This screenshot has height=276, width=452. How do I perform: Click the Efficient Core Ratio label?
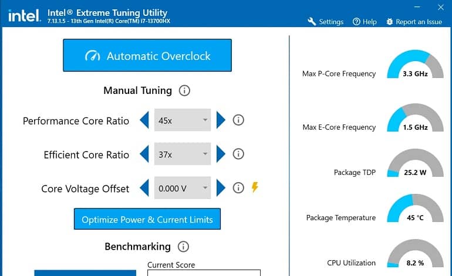86,155
